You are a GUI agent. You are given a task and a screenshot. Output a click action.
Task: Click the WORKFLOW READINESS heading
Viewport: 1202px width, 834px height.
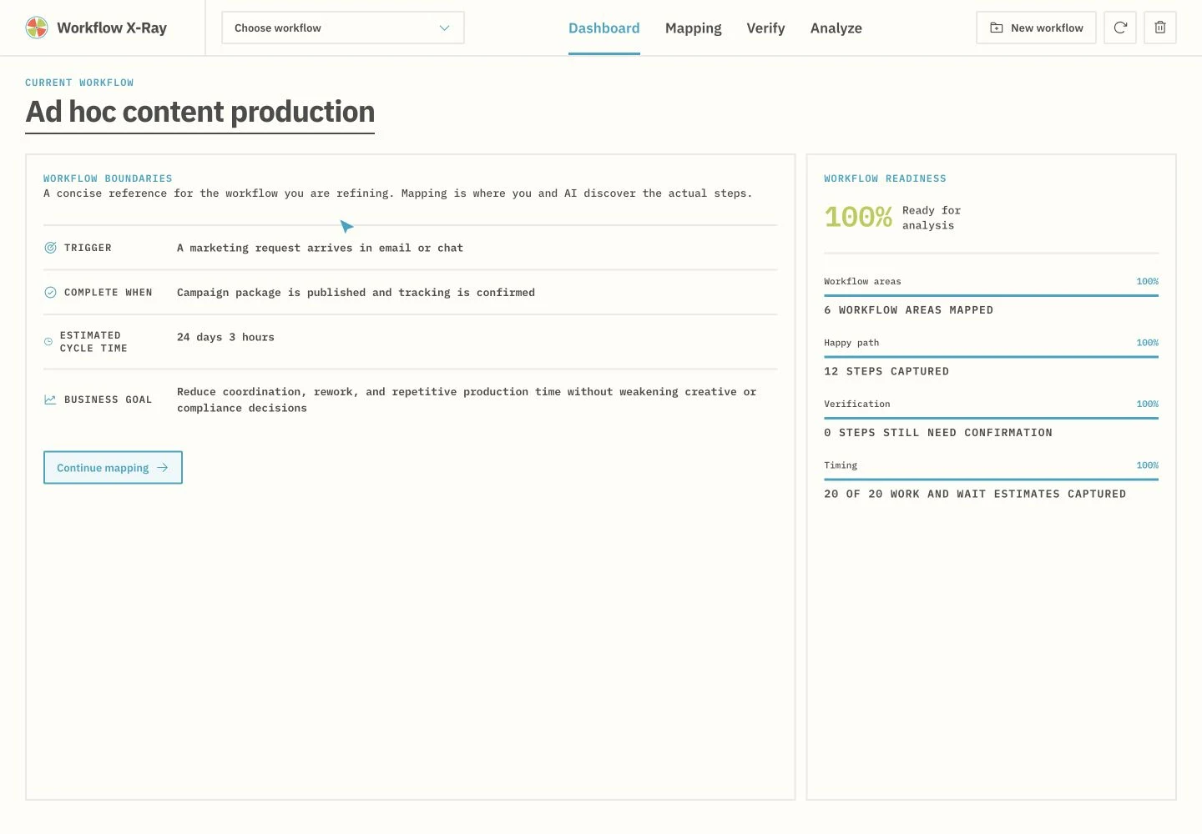(885, 178)
